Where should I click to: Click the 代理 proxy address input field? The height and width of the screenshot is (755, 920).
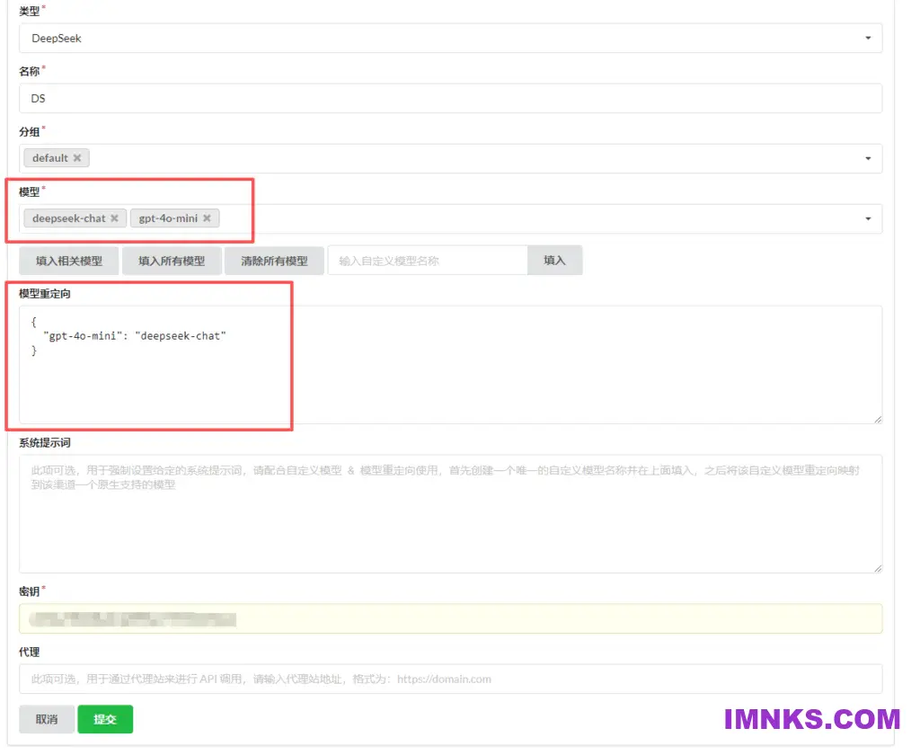tap(359, 679)
